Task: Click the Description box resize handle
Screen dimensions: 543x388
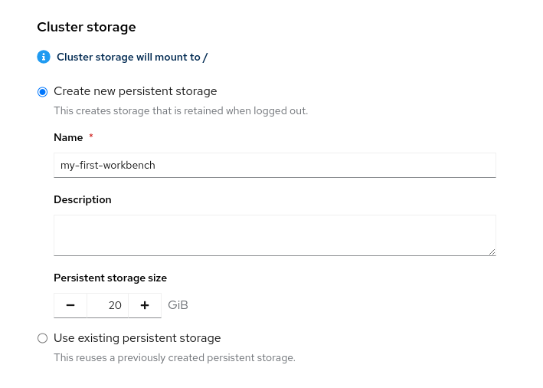Action: 492,251
